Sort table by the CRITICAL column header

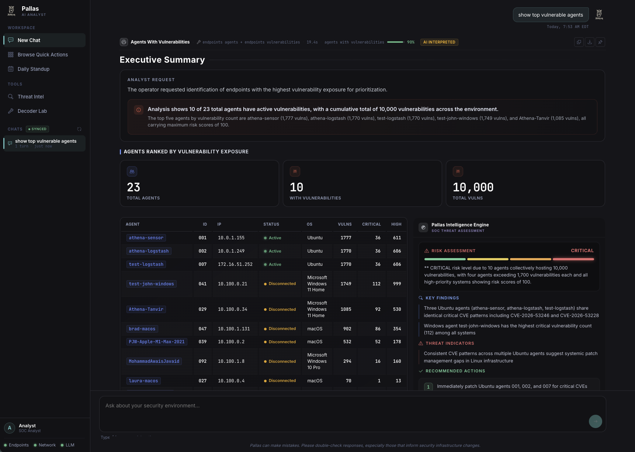[371, 224]
